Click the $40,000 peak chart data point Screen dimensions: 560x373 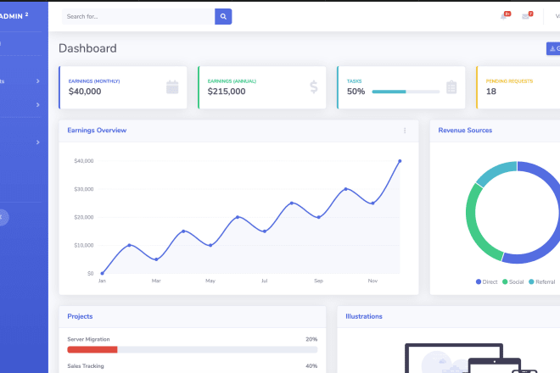point(400,161)
